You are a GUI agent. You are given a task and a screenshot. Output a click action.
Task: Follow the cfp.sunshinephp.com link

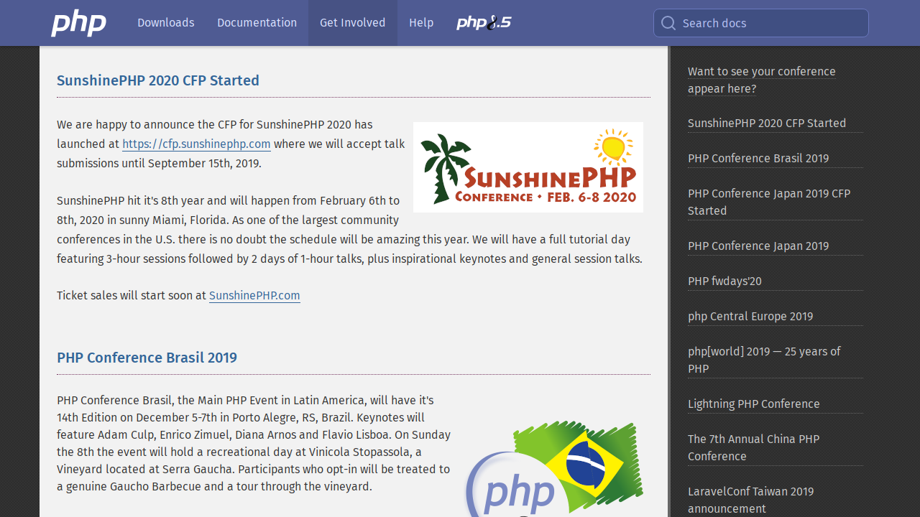pos(196,144)
